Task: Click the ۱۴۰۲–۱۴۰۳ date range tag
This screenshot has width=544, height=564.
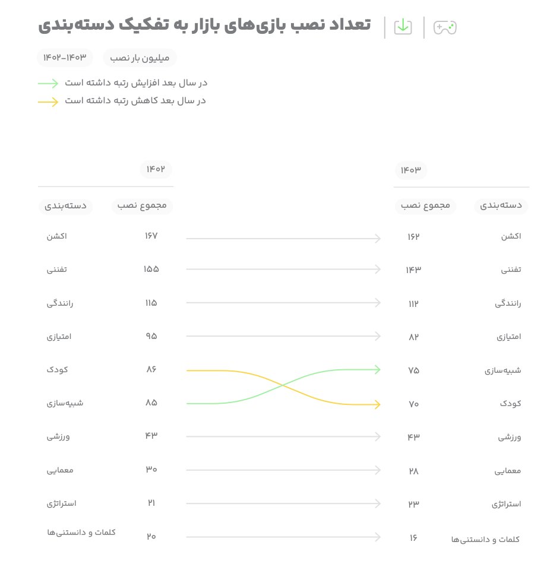Action: tap(65, 58)
